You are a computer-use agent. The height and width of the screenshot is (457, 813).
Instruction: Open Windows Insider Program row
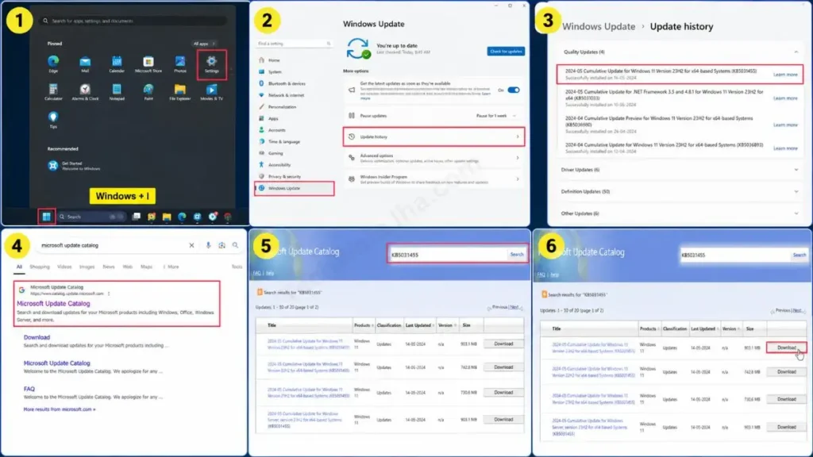tap(433, 179)
